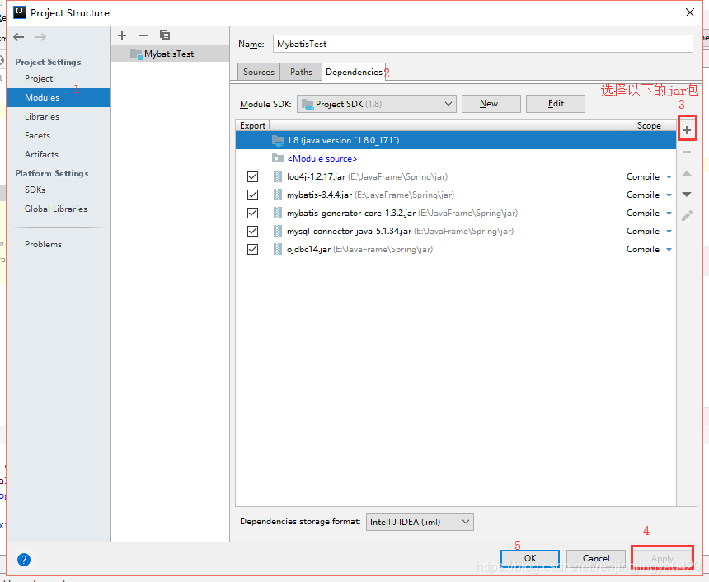Click the Scope column header
Screen dimensions: 709x582
649,126
